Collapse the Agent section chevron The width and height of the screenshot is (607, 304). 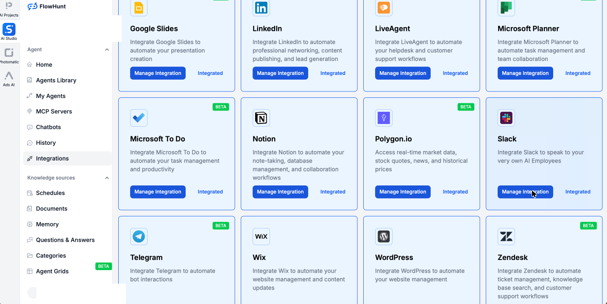[107, 50]
